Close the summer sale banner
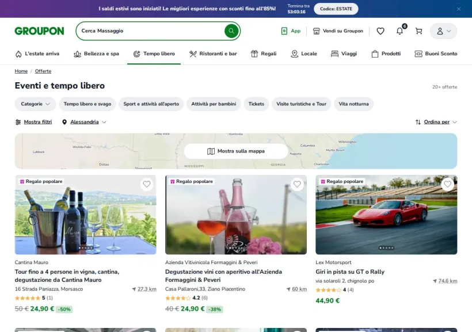Screen dimensions: 472x332 458,9
